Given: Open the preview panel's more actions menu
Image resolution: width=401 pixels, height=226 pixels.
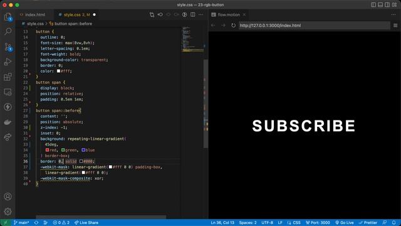Looking at the screenshot, I should pyautogui.click(x=393, y=14).
